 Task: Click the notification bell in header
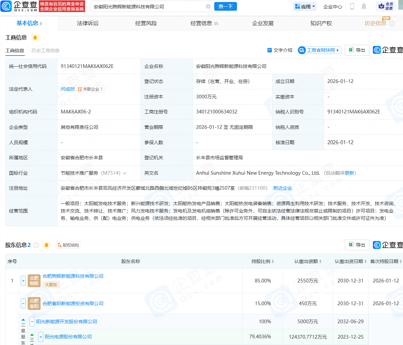[364, 6]
